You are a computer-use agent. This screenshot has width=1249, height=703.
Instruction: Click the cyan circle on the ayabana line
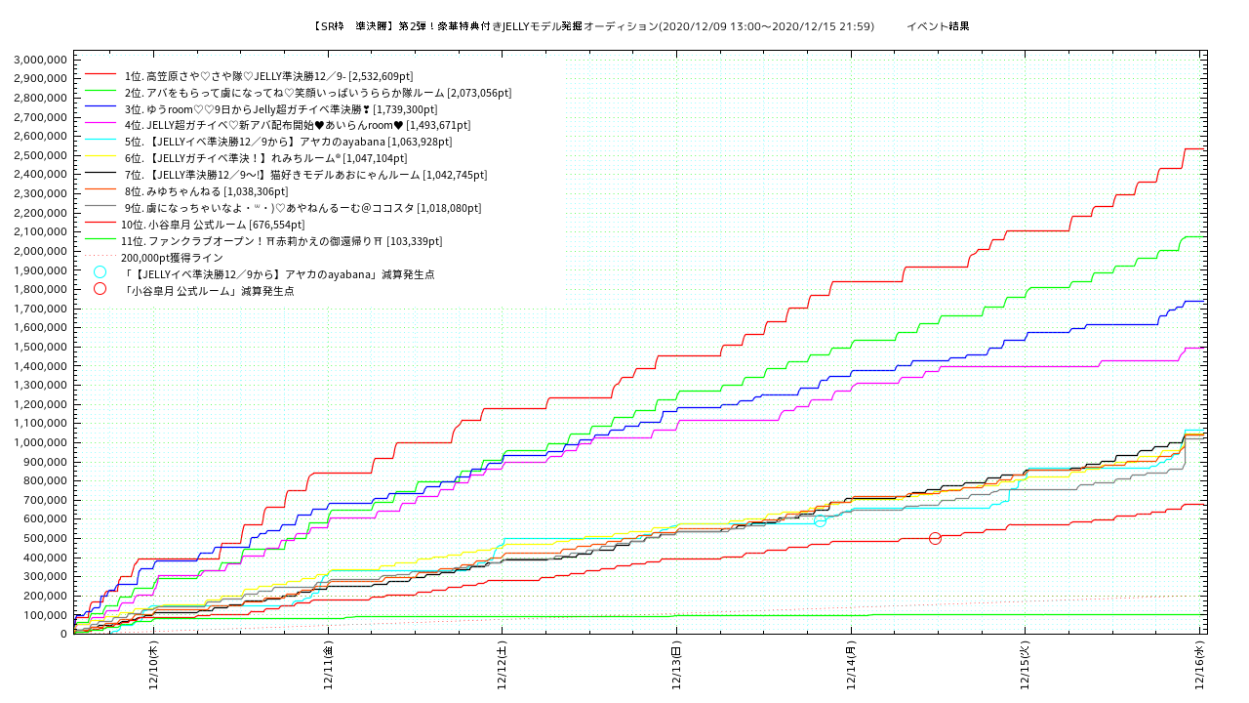tap(820, 521)
